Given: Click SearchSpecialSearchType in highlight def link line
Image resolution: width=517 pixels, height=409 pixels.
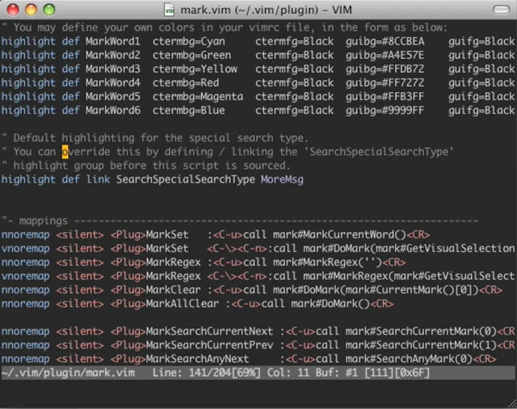Looking at the screenshot, I should pyautogui.click(x=185, y=179).
